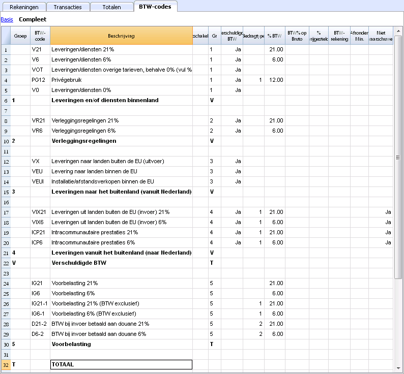Select the D21-2 code cell
Image resolution: width=404 pixels, height=374 pixels.
tap(40, 324)
